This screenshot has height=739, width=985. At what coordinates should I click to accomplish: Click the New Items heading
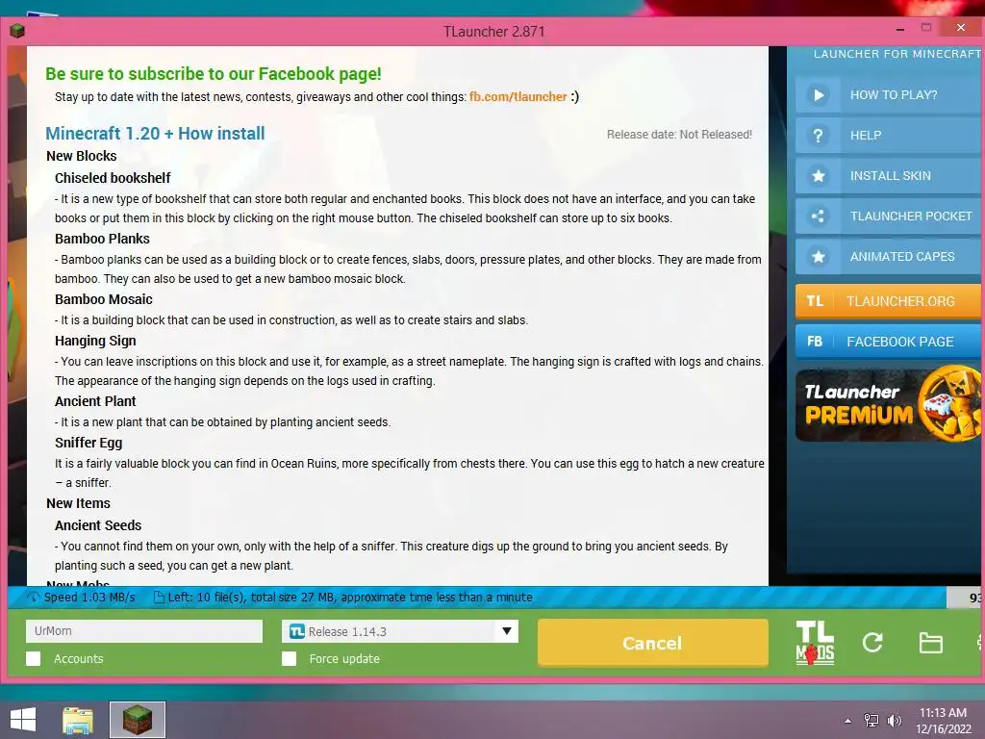[78, 503]
